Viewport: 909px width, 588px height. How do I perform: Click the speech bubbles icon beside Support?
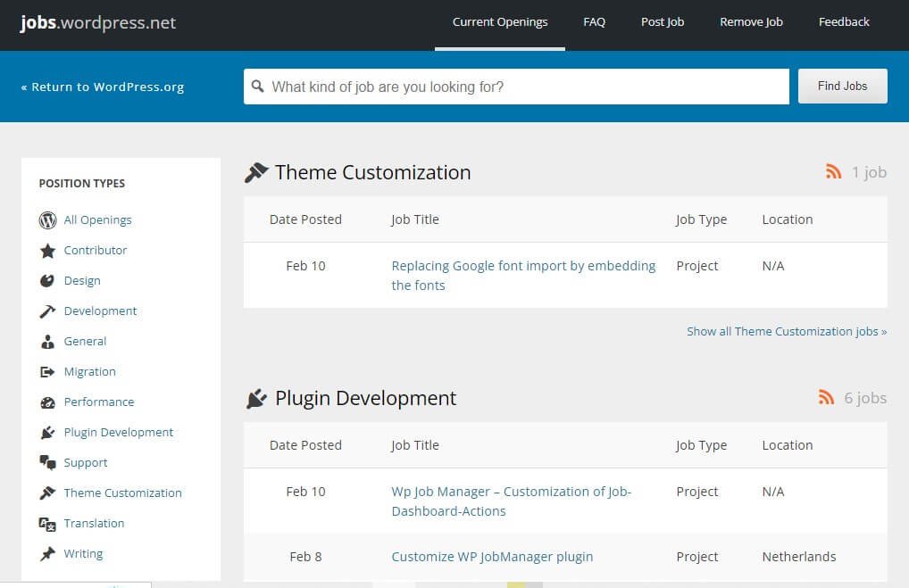point(47,462)
